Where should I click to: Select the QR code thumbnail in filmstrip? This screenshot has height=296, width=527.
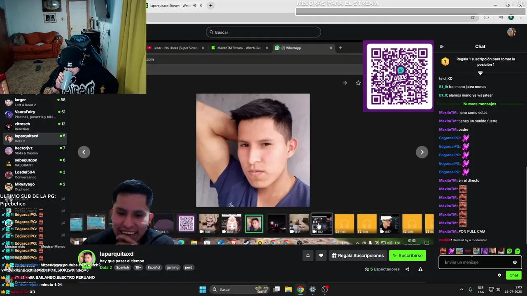point(186,224)
